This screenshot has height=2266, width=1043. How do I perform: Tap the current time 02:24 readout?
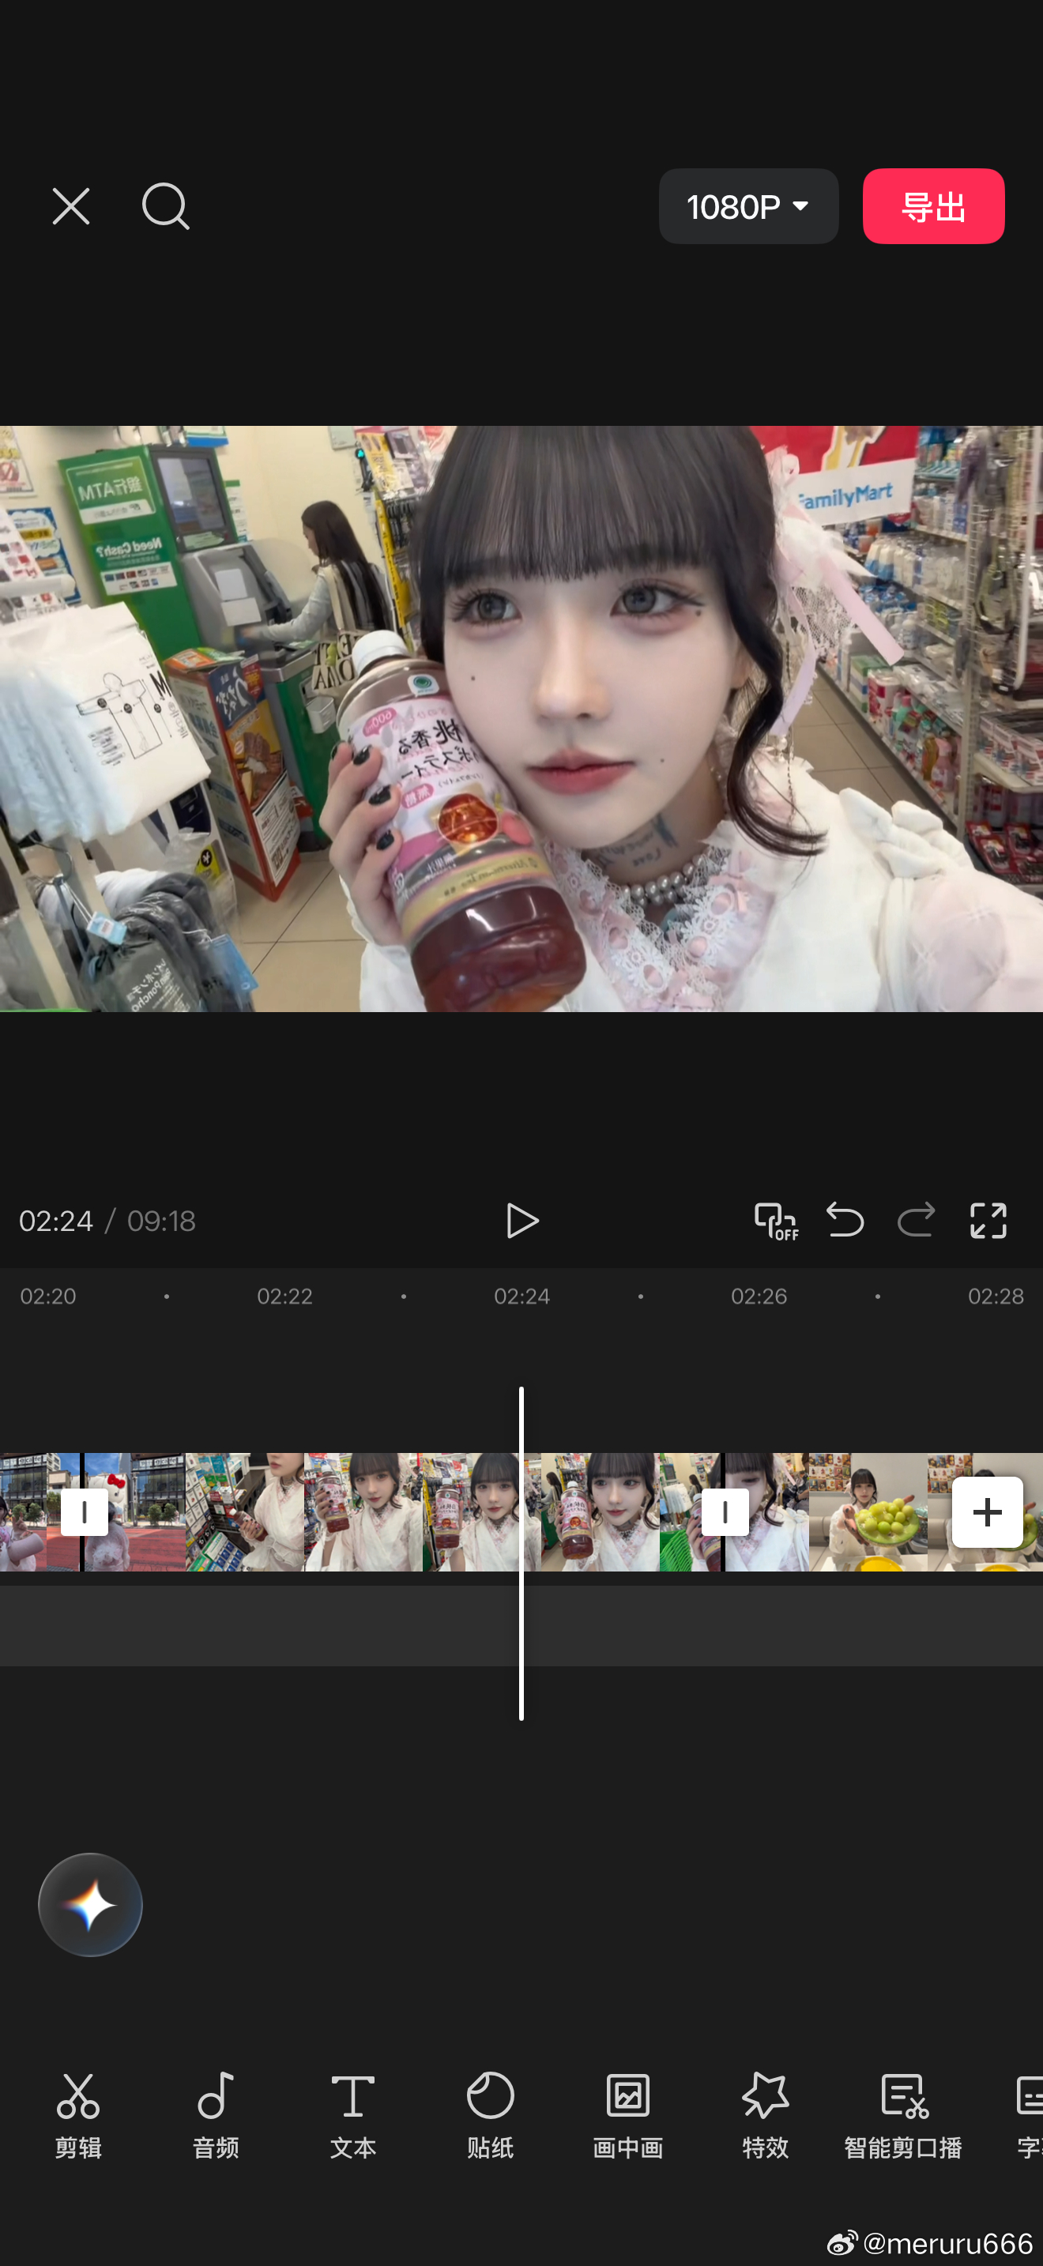(55, 1221)
